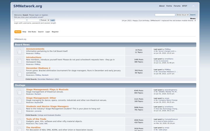Open the Site Rules menu item

pyautogui.click(x=32, y=32)
